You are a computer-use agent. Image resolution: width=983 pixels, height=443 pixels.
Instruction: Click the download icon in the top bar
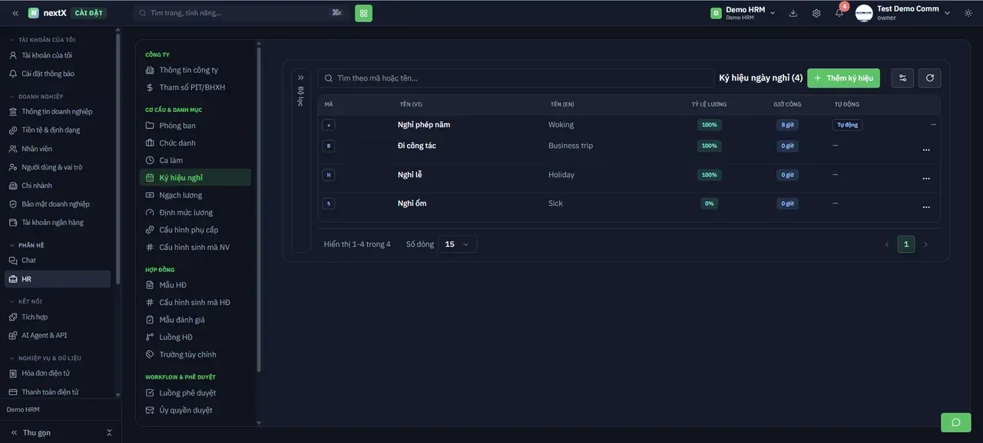coord(793,13)
